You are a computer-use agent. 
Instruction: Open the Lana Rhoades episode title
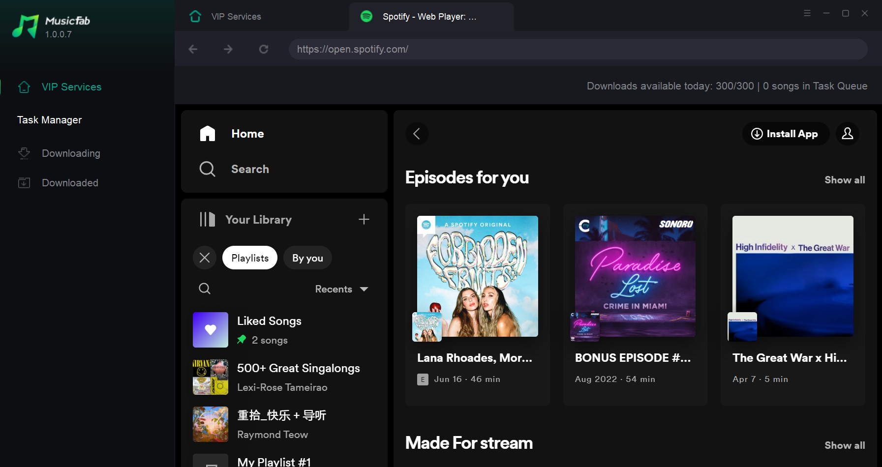coord(475,358)
